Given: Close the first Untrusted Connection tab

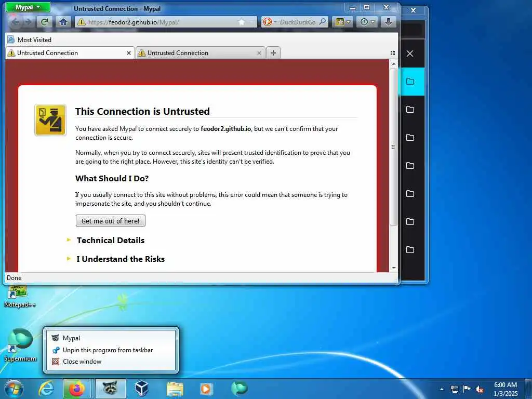Looking at the screenshot, I should [x=129, y=53].
